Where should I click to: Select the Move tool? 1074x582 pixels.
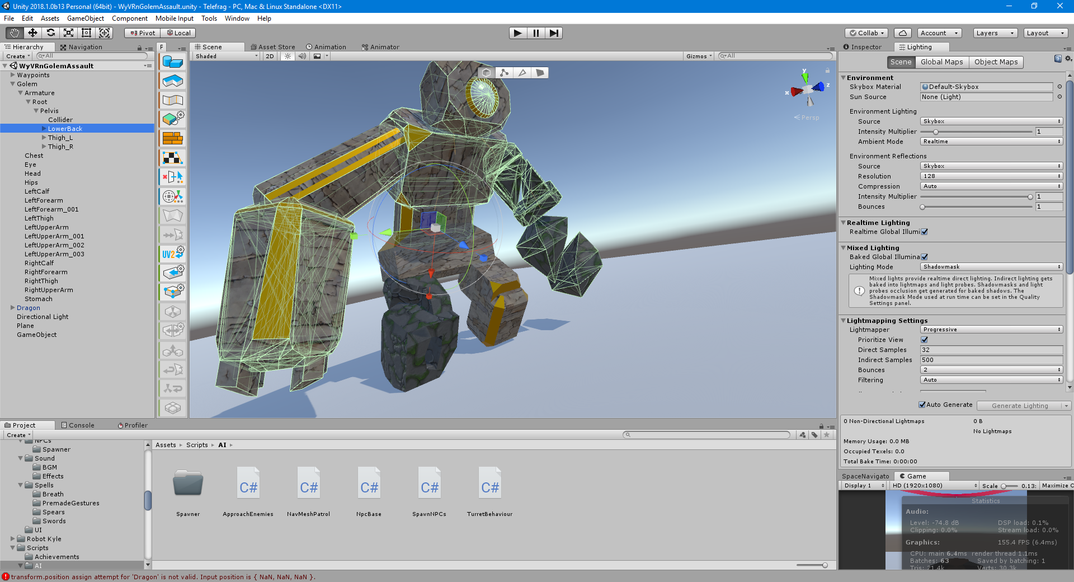[x=32, y=33]
